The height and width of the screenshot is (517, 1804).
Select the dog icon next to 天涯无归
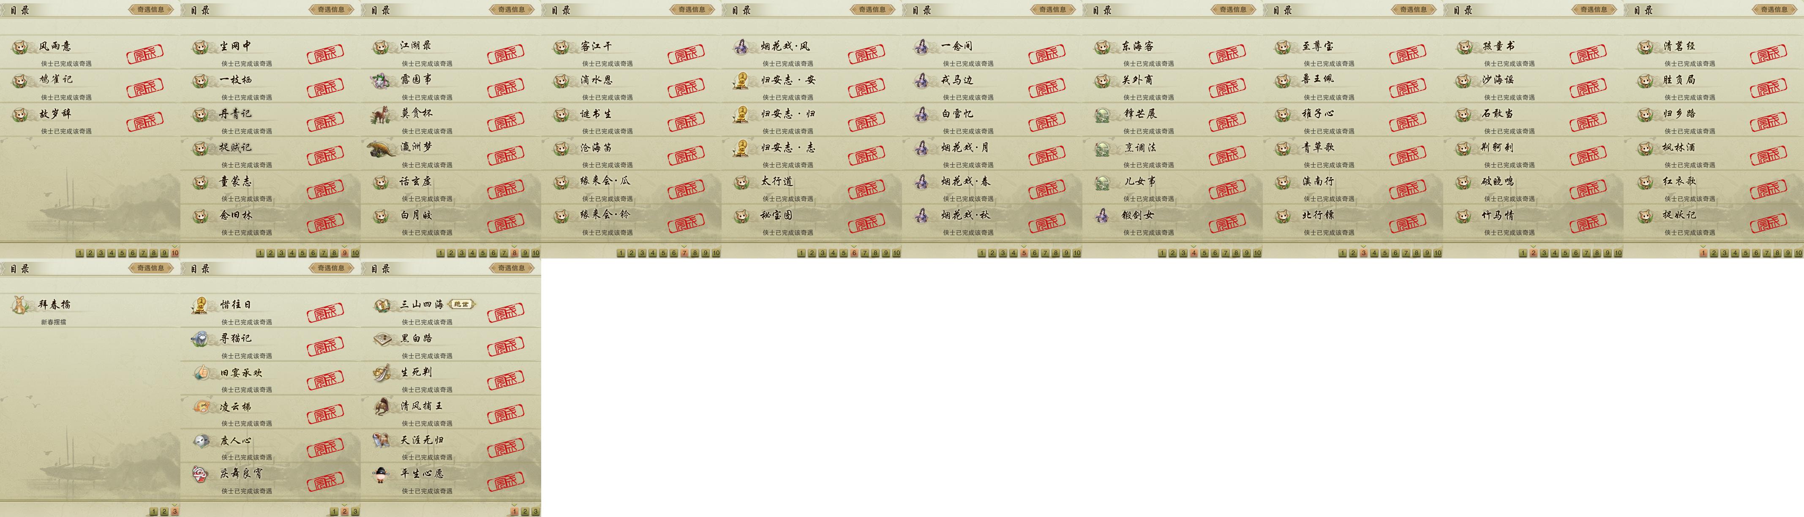(382, 441)
